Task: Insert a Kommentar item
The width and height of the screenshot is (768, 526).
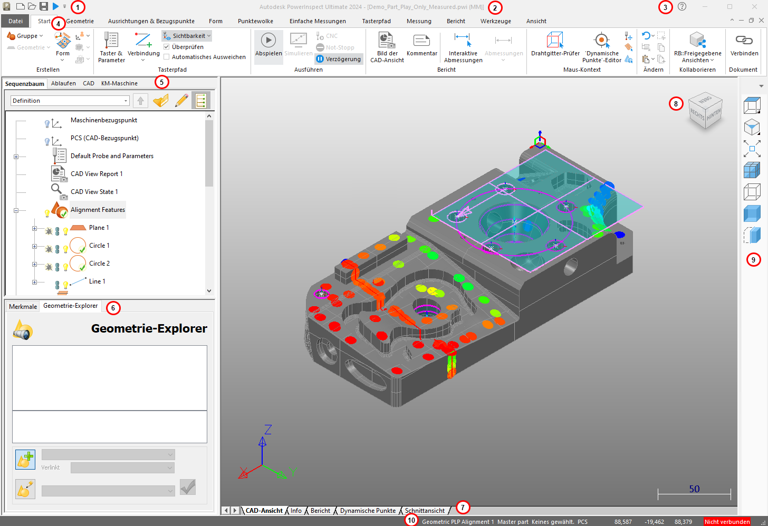Action: click(x=421, y=45)
